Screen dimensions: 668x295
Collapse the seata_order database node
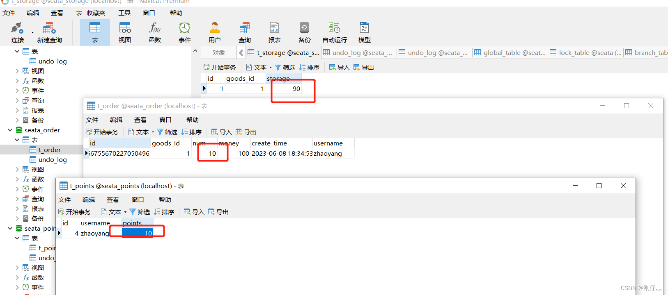pyautogui.click(x=10, y=130)
